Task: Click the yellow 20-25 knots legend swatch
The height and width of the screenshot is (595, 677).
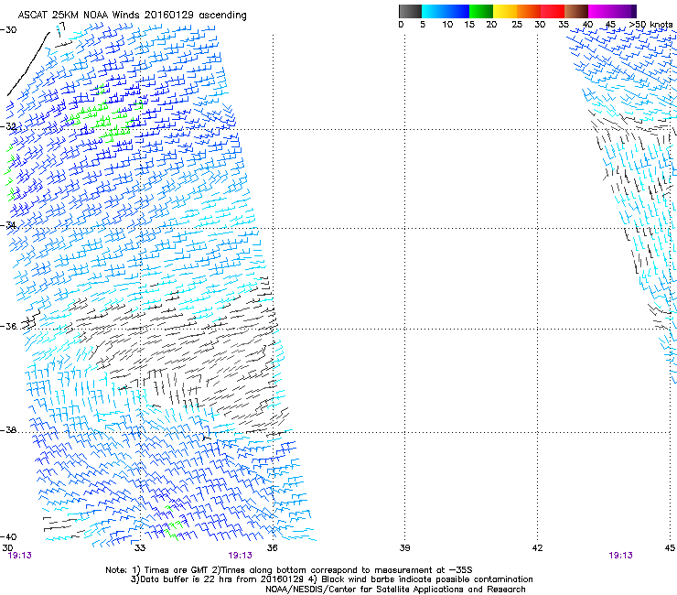Action: [505, 11]
